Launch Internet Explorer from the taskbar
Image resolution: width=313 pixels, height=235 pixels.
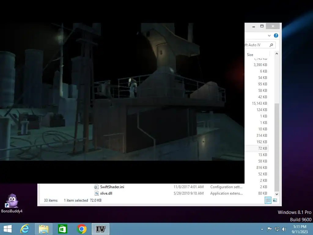(25, 229)
